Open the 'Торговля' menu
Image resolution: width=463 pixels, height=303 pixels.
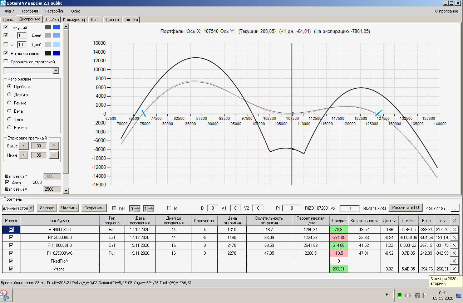pyautogui.click(x=30, y=11)
